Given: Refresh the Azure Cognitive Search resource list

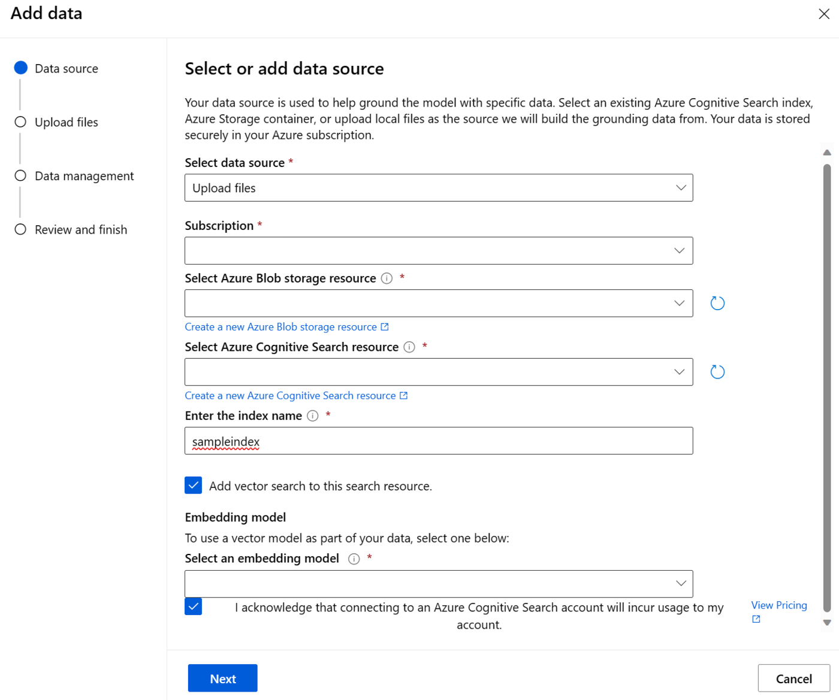Looking at the screenshot, I should (x=717, y=372).
